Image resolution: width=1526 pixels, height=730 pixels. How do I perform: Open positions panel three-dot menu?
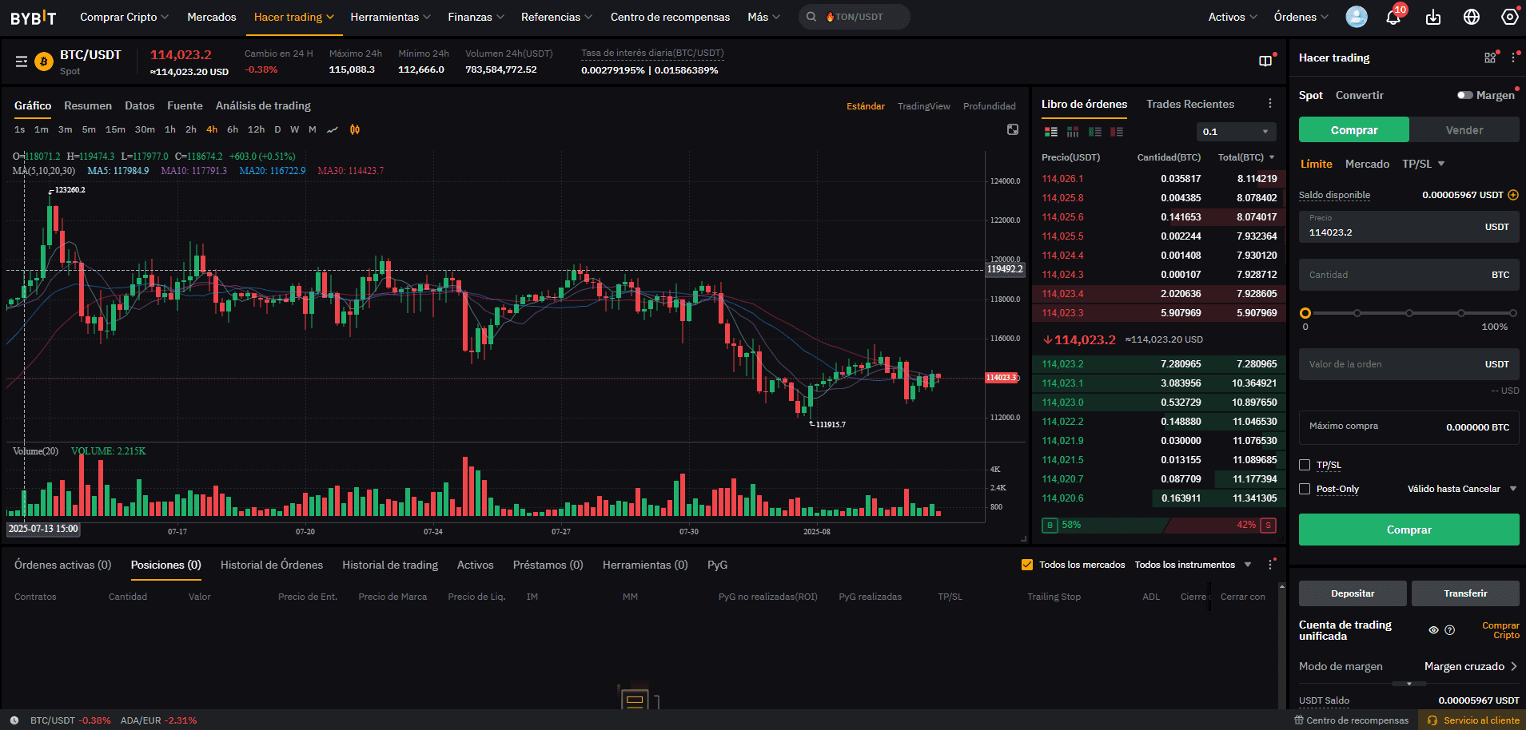click(1270, 565)
